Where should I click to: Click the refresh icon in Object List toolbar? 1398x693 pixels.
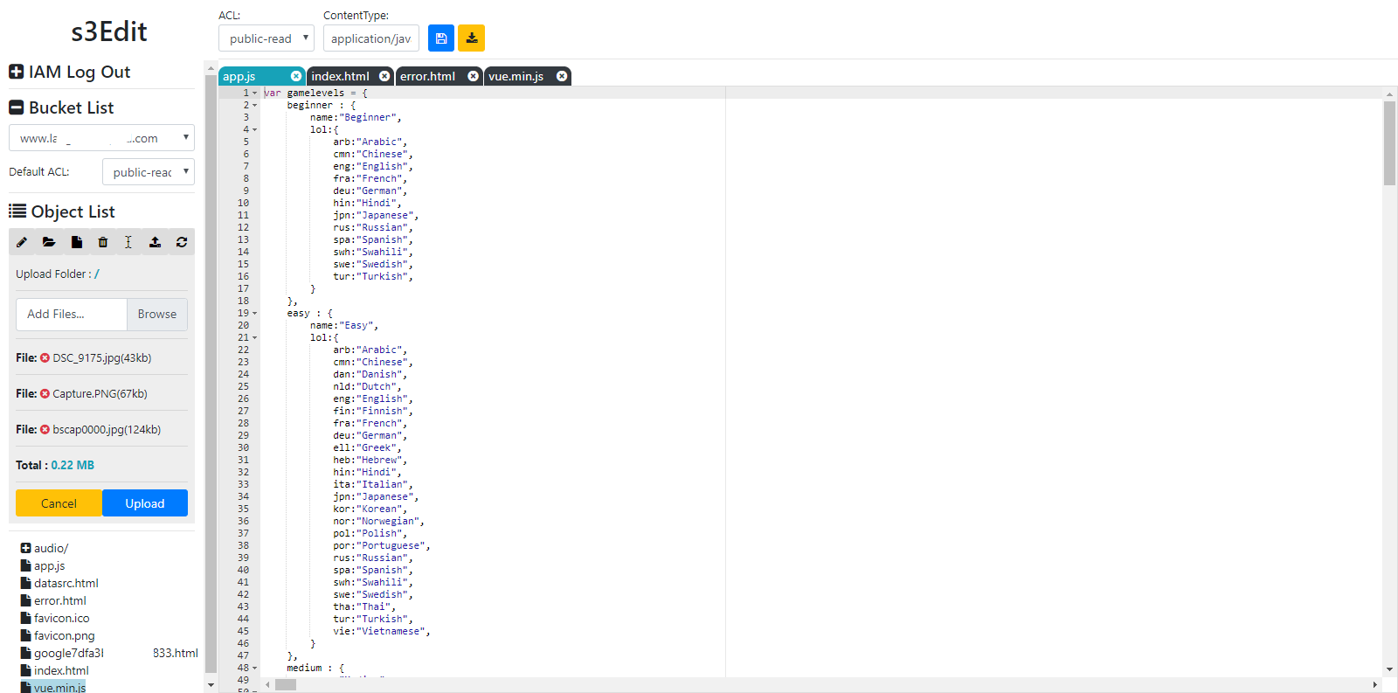point(182,242)
